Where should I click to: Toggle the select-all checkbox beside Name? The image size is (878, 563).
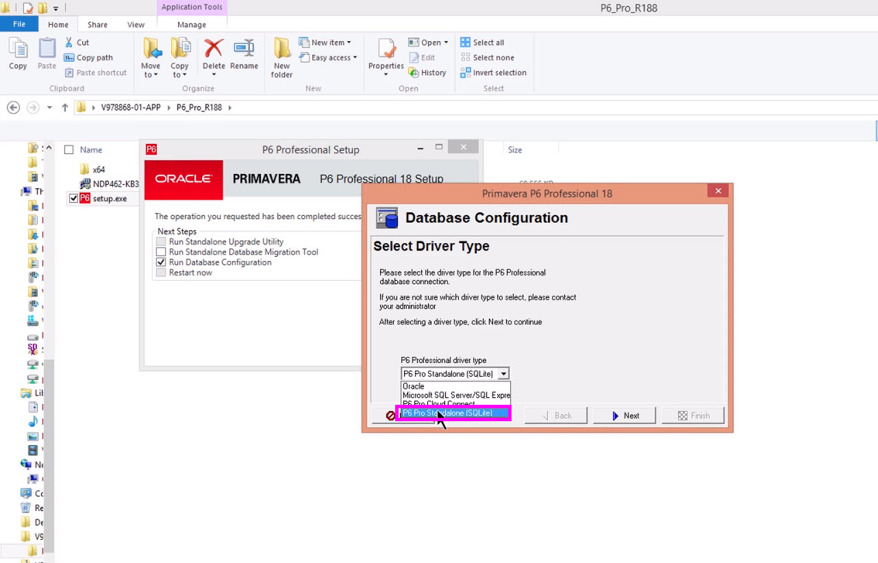click(x=68, y=149)
